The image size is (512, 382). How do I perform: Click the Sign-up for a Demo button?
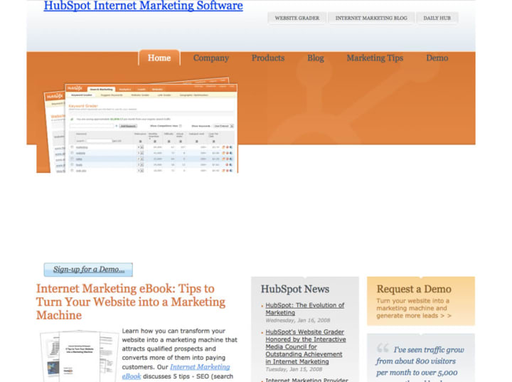[88, 270]
